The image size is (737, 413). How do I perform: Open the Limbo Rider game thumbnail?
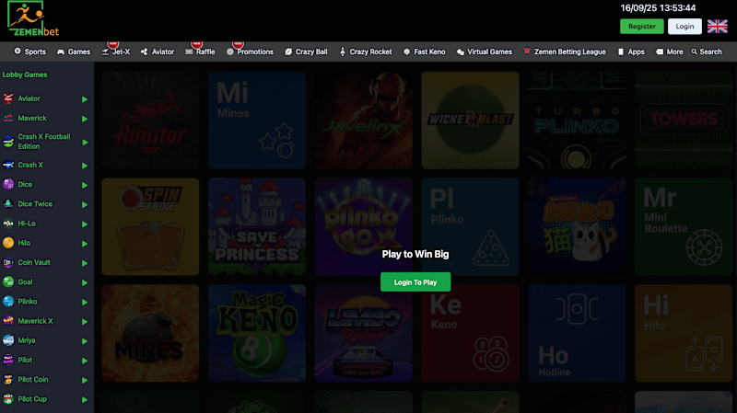point(363,333)
